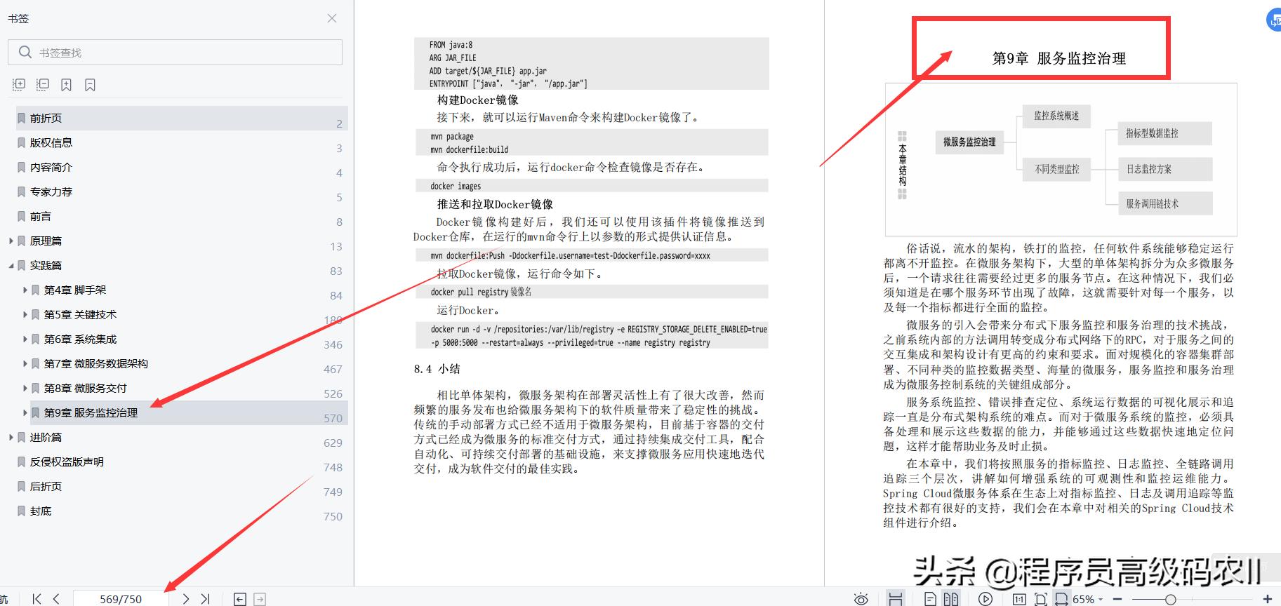Expand the 进阶篇 bookmark node

11,437
